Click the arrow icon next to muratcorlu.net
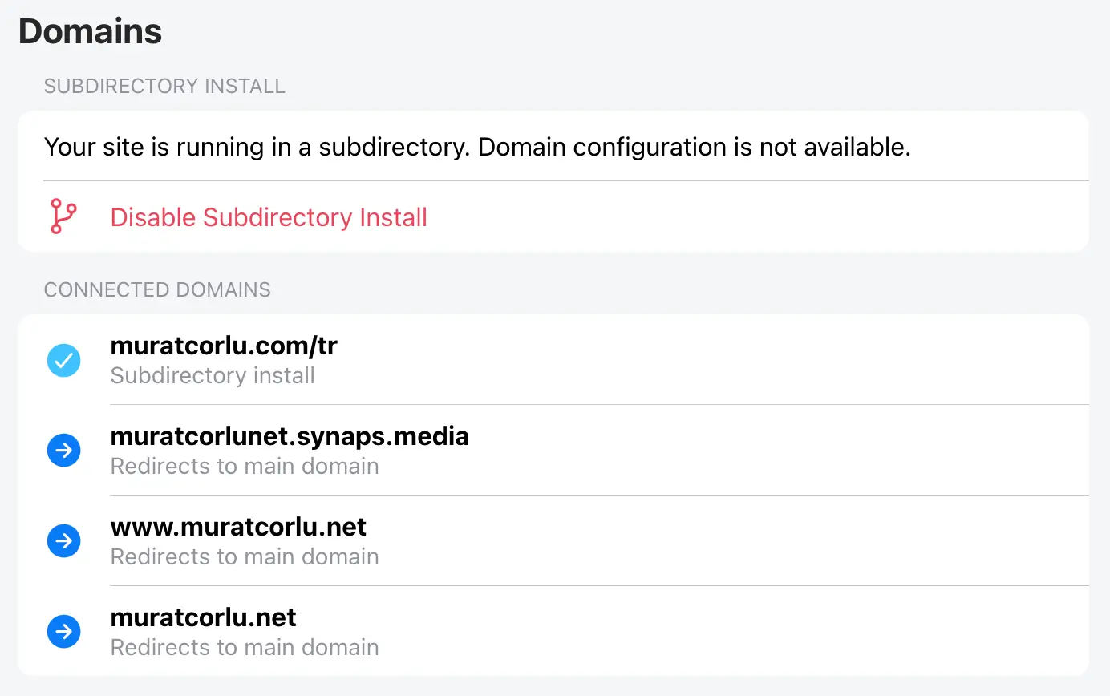This screenshot has height=696, width=1110. coord(63,632)
